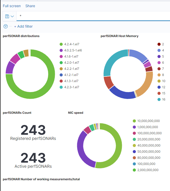Click the Add filter link
170x191 pixels.
click(x=23, y=26)
